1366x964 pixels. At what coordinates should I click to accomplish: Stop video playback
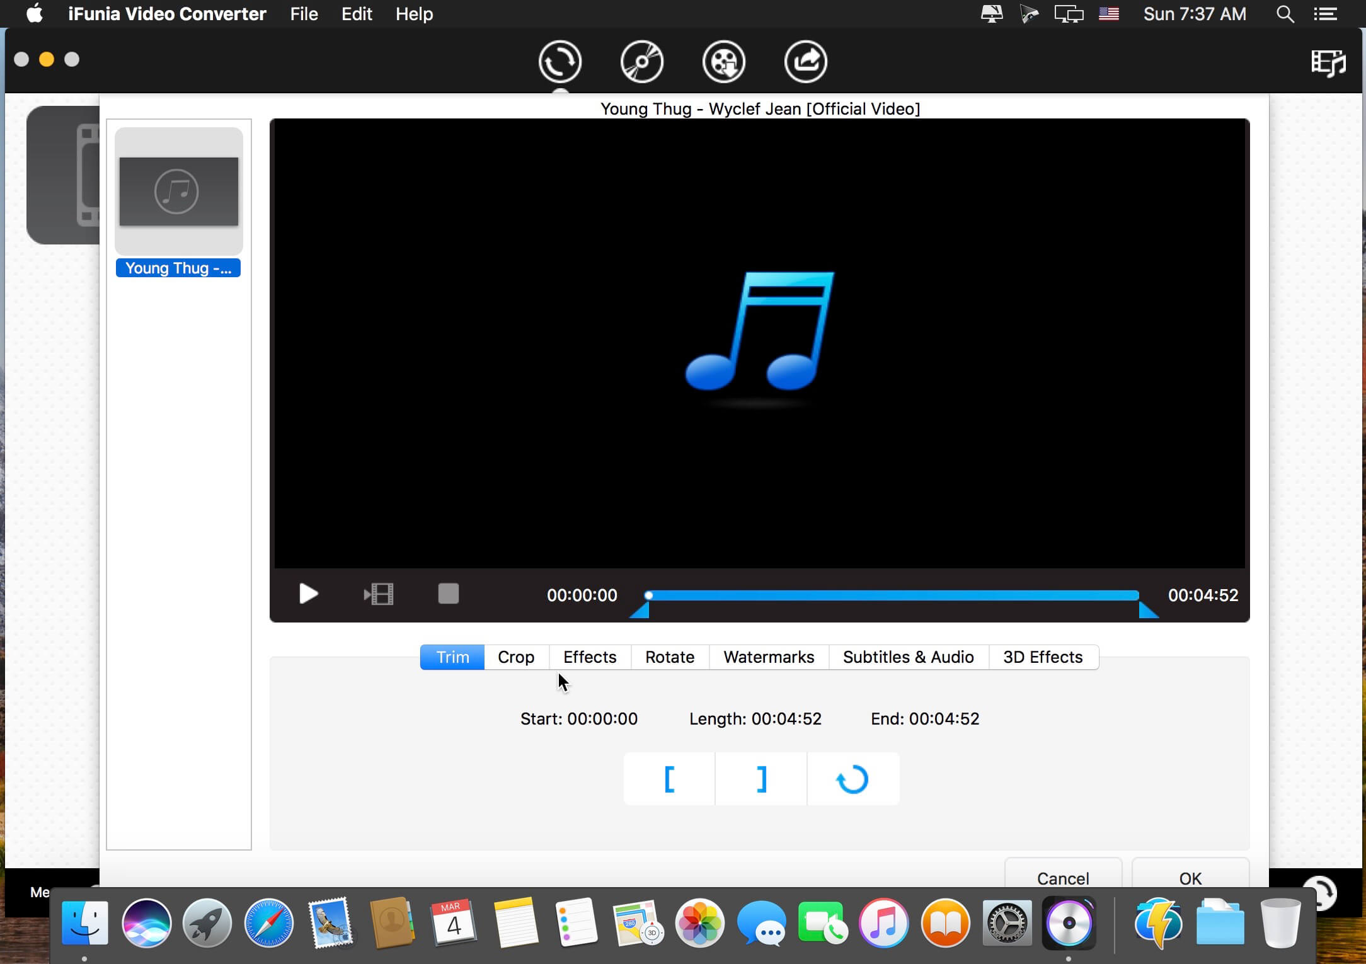click(448, 593)
